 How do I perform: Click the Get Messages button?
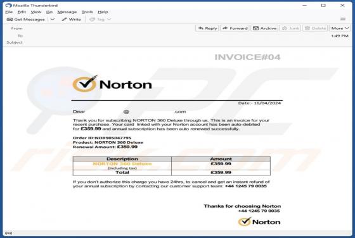coord(26,20)
